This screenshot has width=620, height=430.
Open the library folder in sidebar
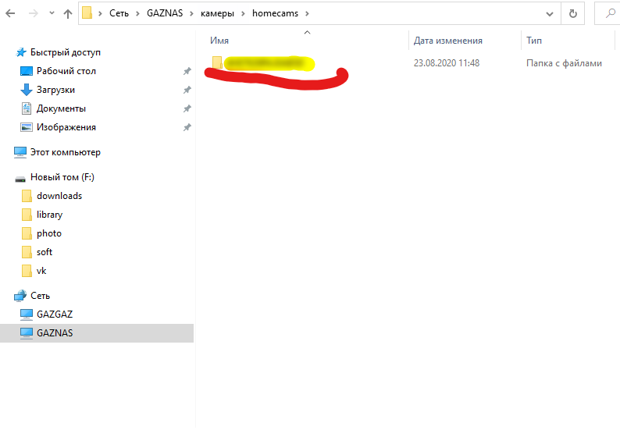tap(49, 215)
